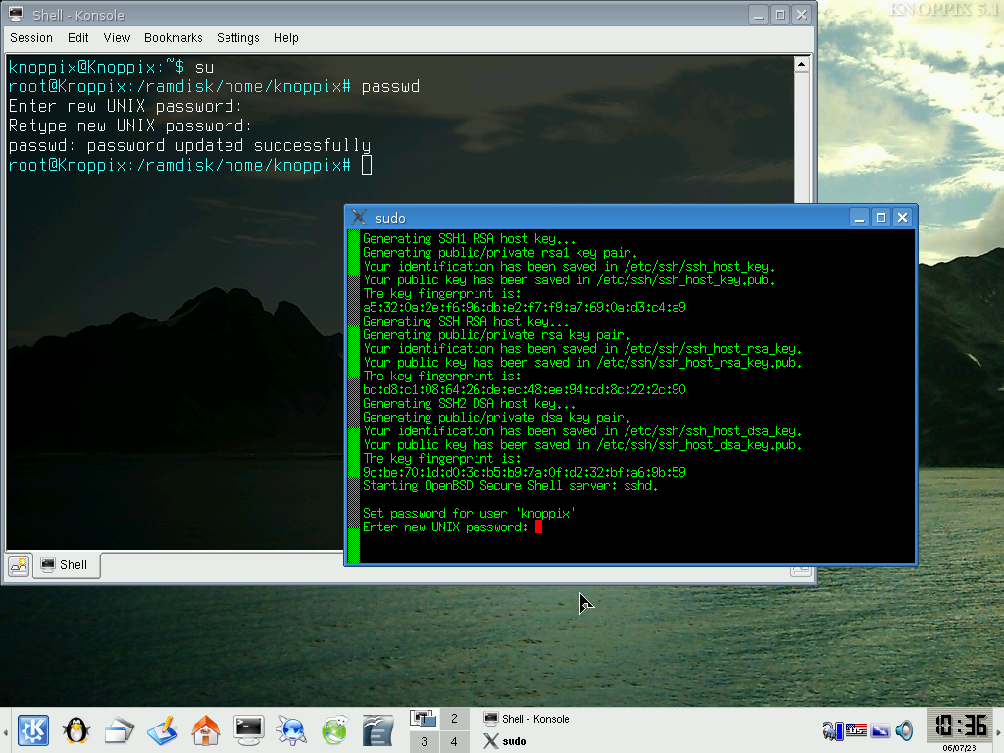Launch the text editor pencil icon
1004x753 pixels.
pos(162,729)
